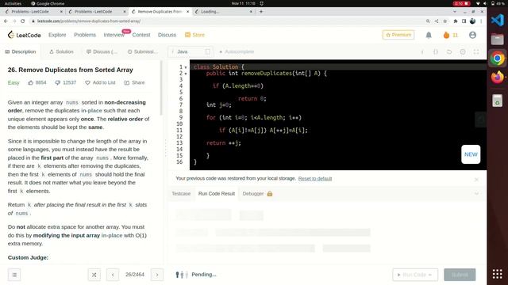
Task: Reload the page
Action: [x=23, y=21]
